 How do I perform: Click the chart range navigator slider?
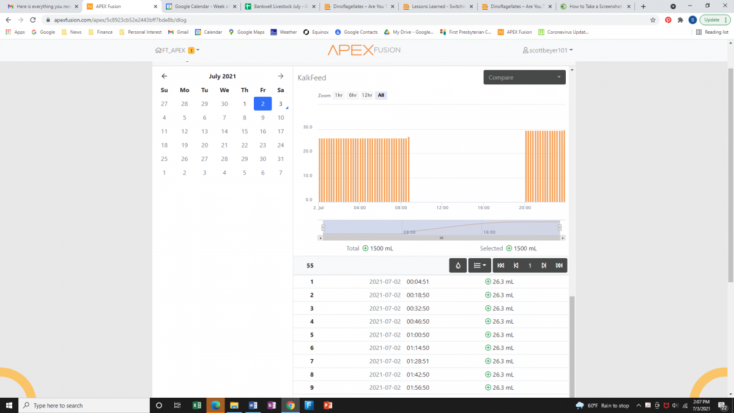tap(441, 227)
